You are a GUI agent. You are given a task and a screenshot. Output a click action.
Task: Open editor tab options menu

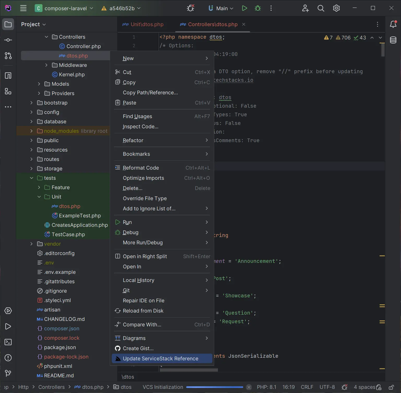tap(378, 24)
